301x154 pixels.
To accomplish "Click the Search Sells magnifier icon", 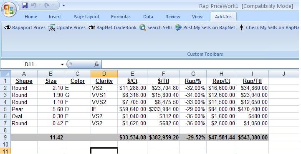I will click(143, 27).
